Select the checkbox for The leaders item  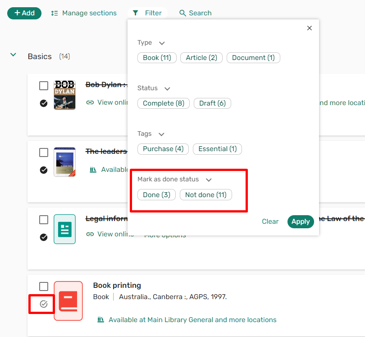44,152
